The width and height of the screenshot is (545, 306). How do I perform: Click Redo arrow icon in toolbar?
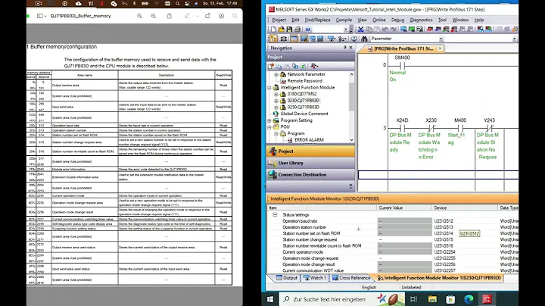393,30
